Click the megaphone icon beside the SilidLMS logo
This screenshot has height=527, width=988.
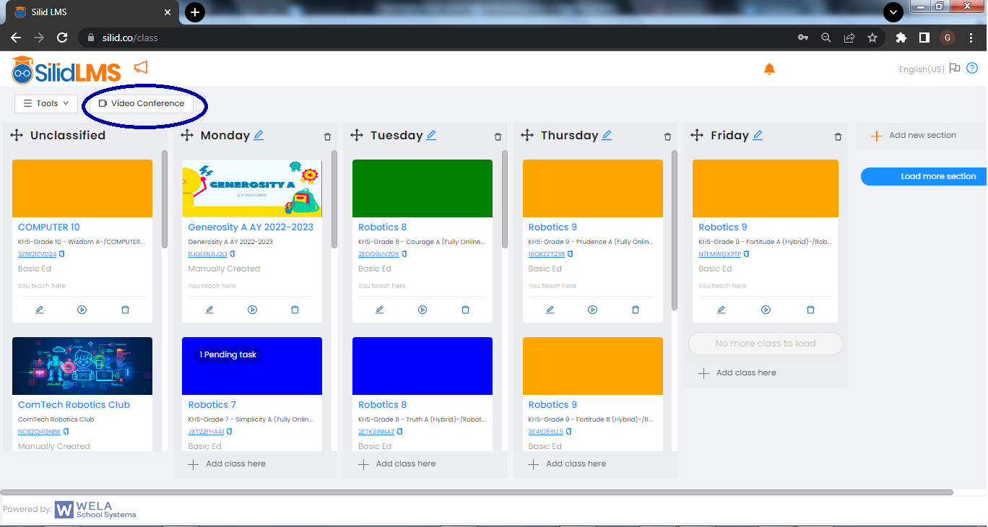coord(142,66)
